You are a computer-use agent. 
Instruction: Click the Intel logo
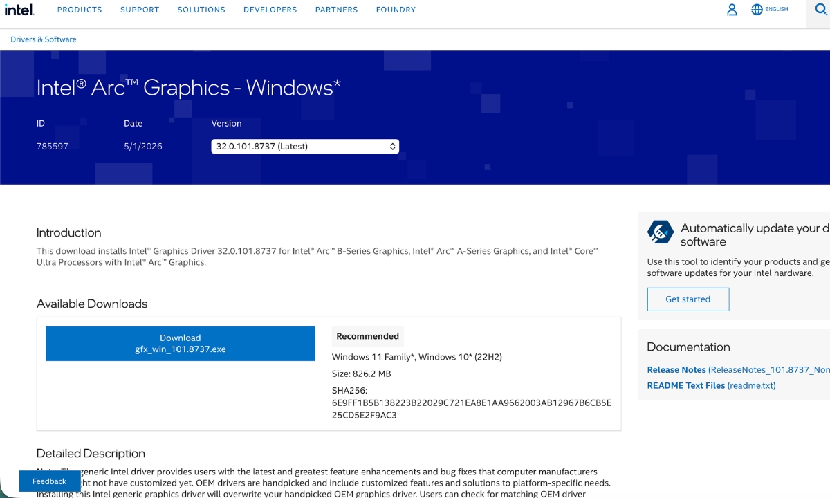[19, 9]
